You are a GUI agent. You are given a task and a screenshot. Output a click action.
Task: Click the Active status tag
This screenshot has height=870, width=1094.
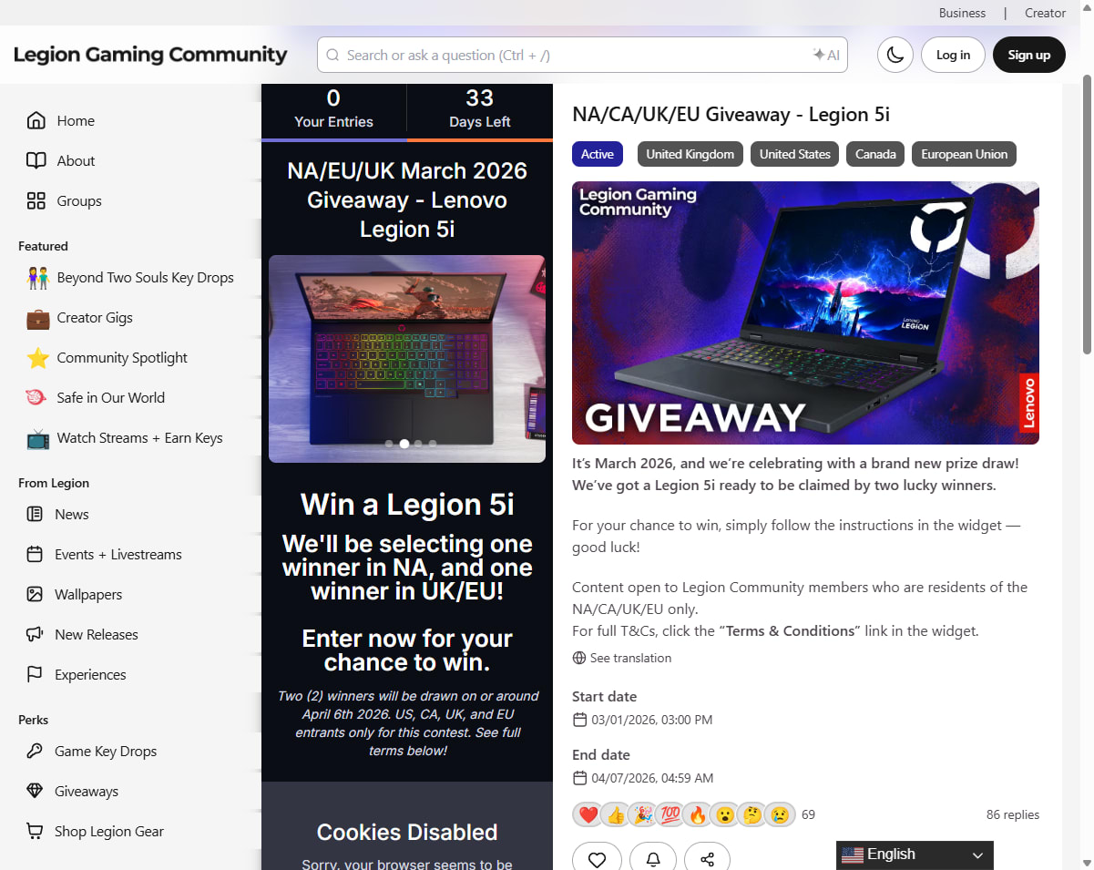598,154
